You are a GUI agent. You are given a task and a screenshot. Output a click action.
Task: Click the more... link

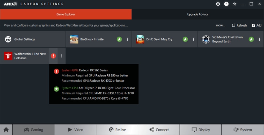[x=221, y=25]
